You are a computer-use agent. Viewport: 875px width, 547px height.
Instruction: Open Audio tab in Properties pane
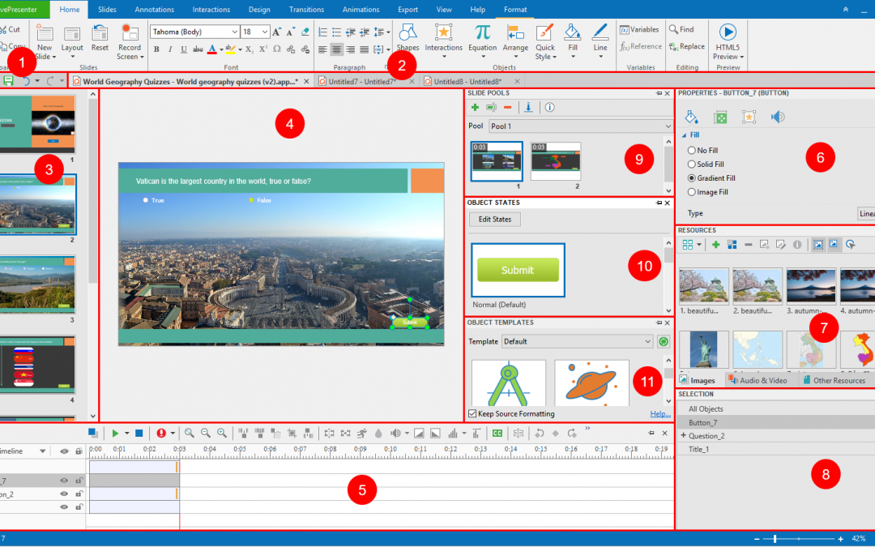778,117
